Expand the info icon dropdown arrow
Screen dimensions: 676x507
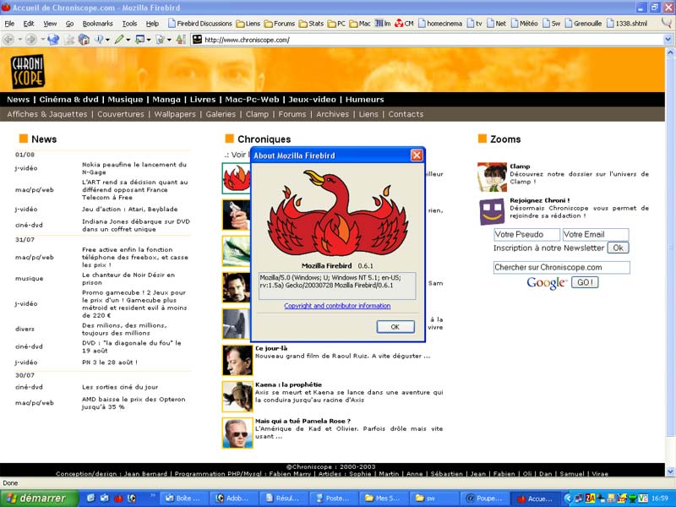click(107, 40)
